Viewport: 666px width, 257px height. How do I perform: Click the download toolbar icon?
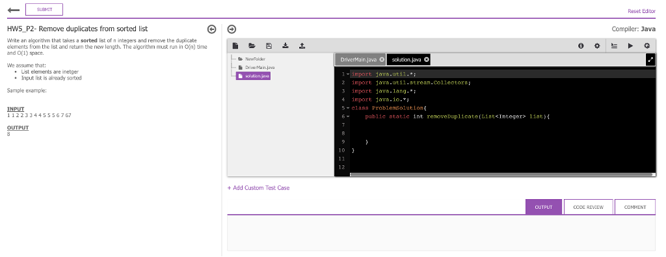pyautogui.click(x=286, y=46)
